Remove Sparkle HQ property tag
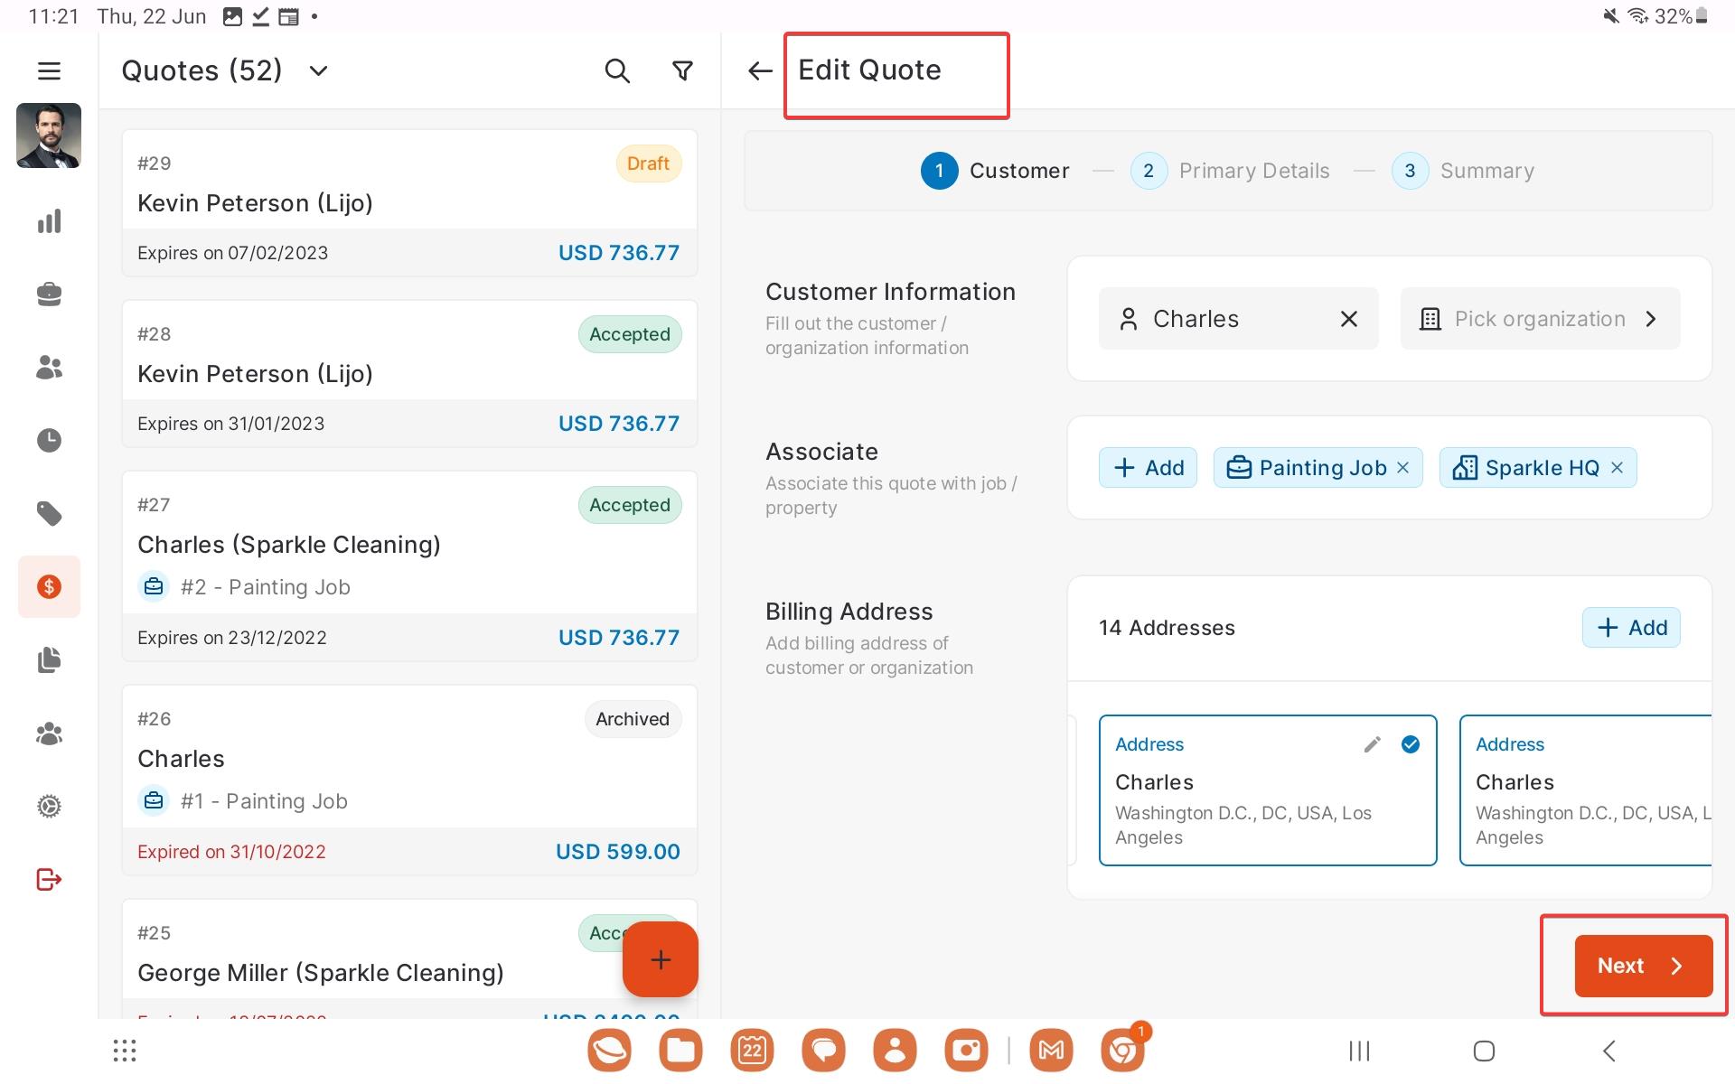The width and height of the screenshot is (1735, 1084). coord(1617,468)
